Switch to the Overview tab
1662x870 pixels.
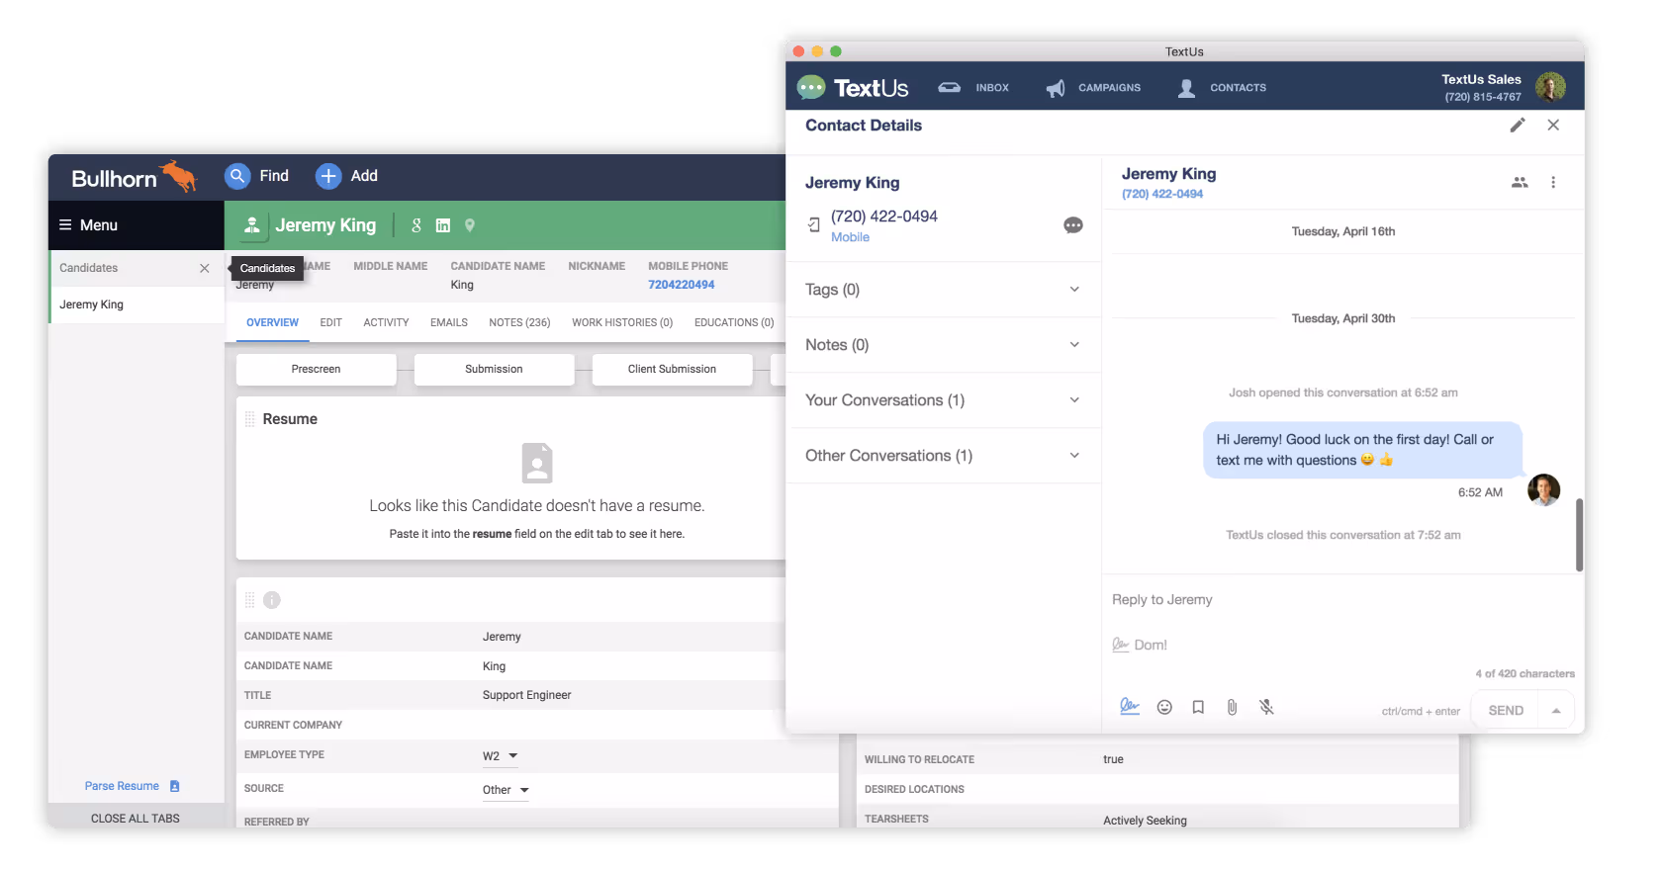[x=272, y=322]
